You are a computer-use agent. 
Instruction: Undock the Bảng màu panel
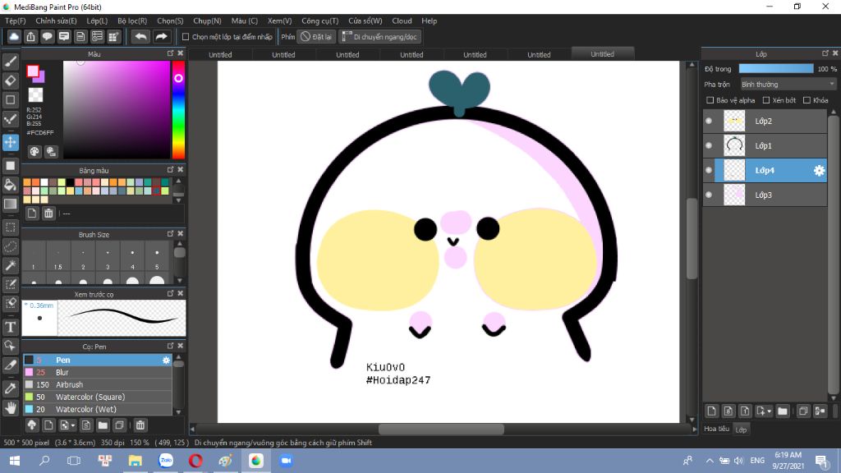[x=170, y=169]
